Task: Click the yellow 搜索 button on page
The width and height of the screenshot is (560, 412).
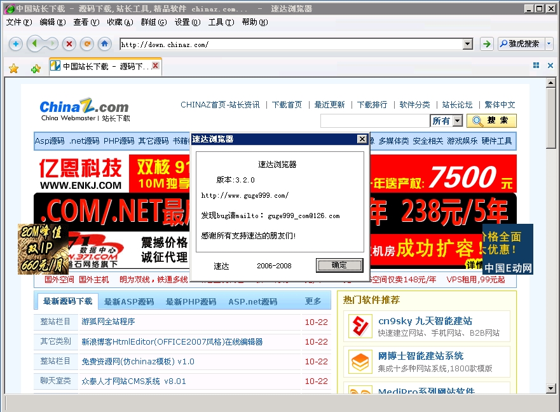Action: (x=491, y=121)
